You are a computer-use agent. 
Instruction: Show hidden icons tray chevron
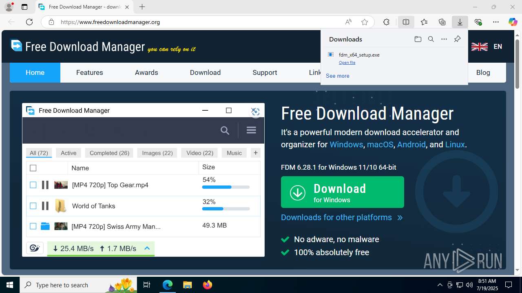440,285
